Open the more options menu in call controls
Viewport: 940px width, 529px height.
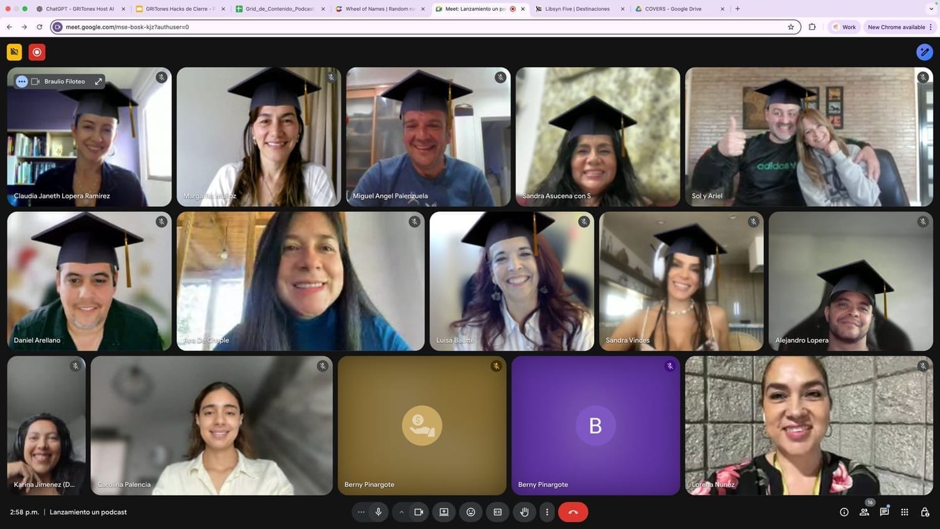pyautogui.click(x=547, y=512)
